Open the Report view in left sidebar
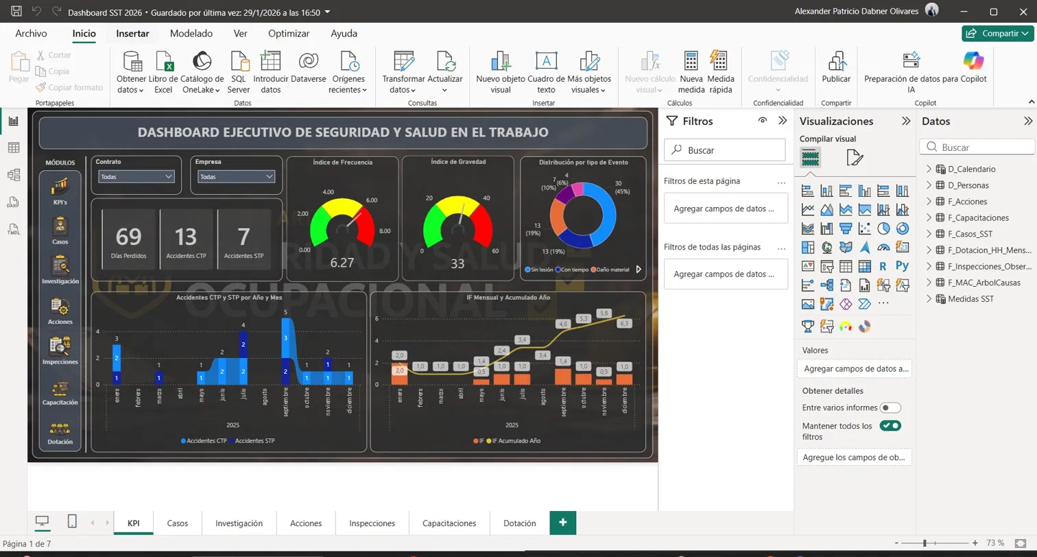 pyautogui.click(x=13, y=121)
